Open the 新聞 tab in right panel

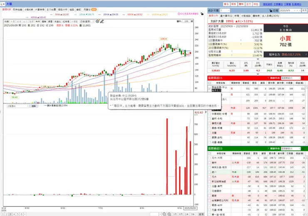pos(237,16)
